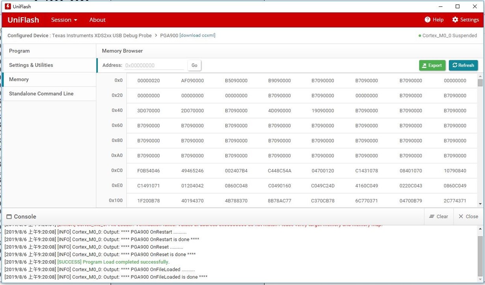Open the Settings gear icon
This screenshot has width=485, height=285.
[455, 20]
